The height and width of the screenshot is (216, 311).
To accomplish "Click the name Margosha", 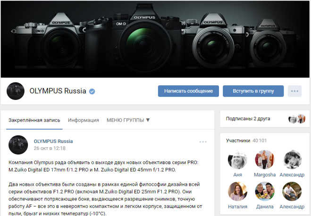I will tap(265, 175).
